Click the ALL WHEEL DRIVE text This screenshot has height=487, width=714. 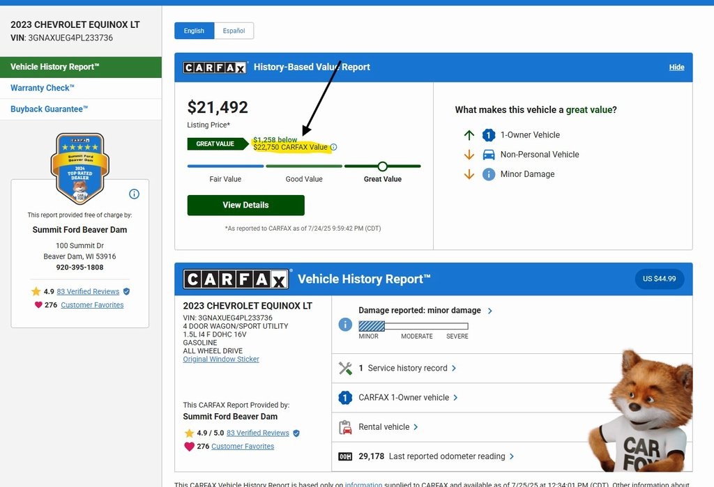pyautogui.click(x=213, y=350)
